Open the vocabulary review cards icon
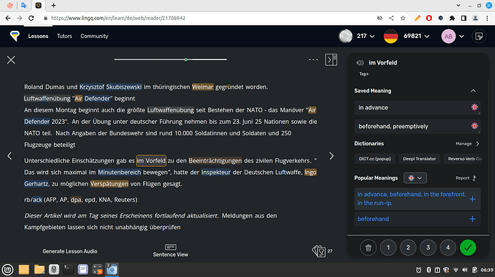Image resolution: width=495 pixels, height=277 pixels. [x=319, y=251]
